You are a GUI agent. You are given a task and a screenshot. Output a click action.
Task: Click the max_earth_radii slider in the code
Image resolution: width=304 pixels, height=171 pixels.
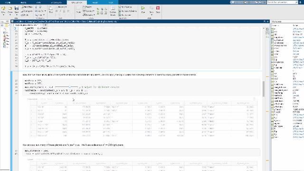click(66, 87)
